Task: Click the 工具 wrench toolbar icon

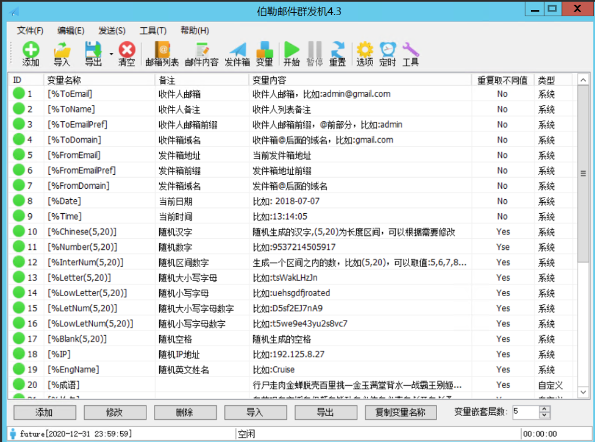Action: (x=410, y=54)
